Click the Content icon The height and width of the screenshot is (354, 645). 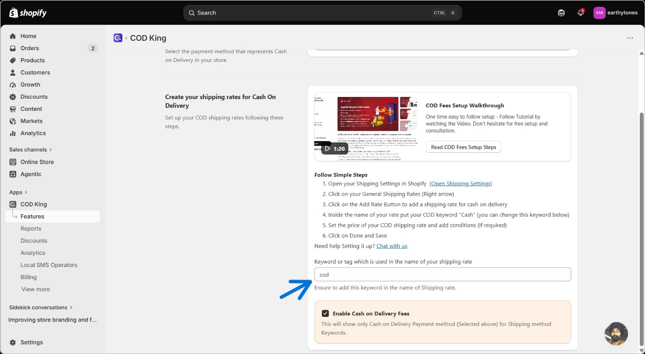tap(13, 109)
